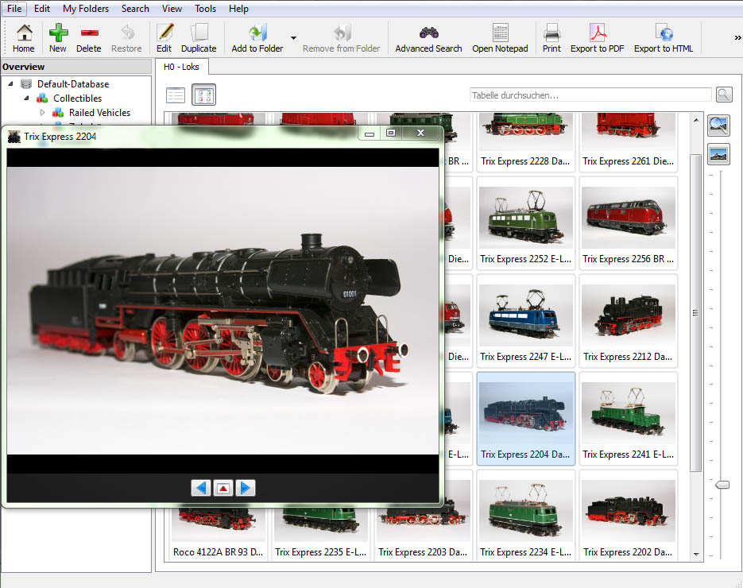Open the Help menu
Image resolution: width=743 pixels, height=588 pixels.
[x=238, y=9]
